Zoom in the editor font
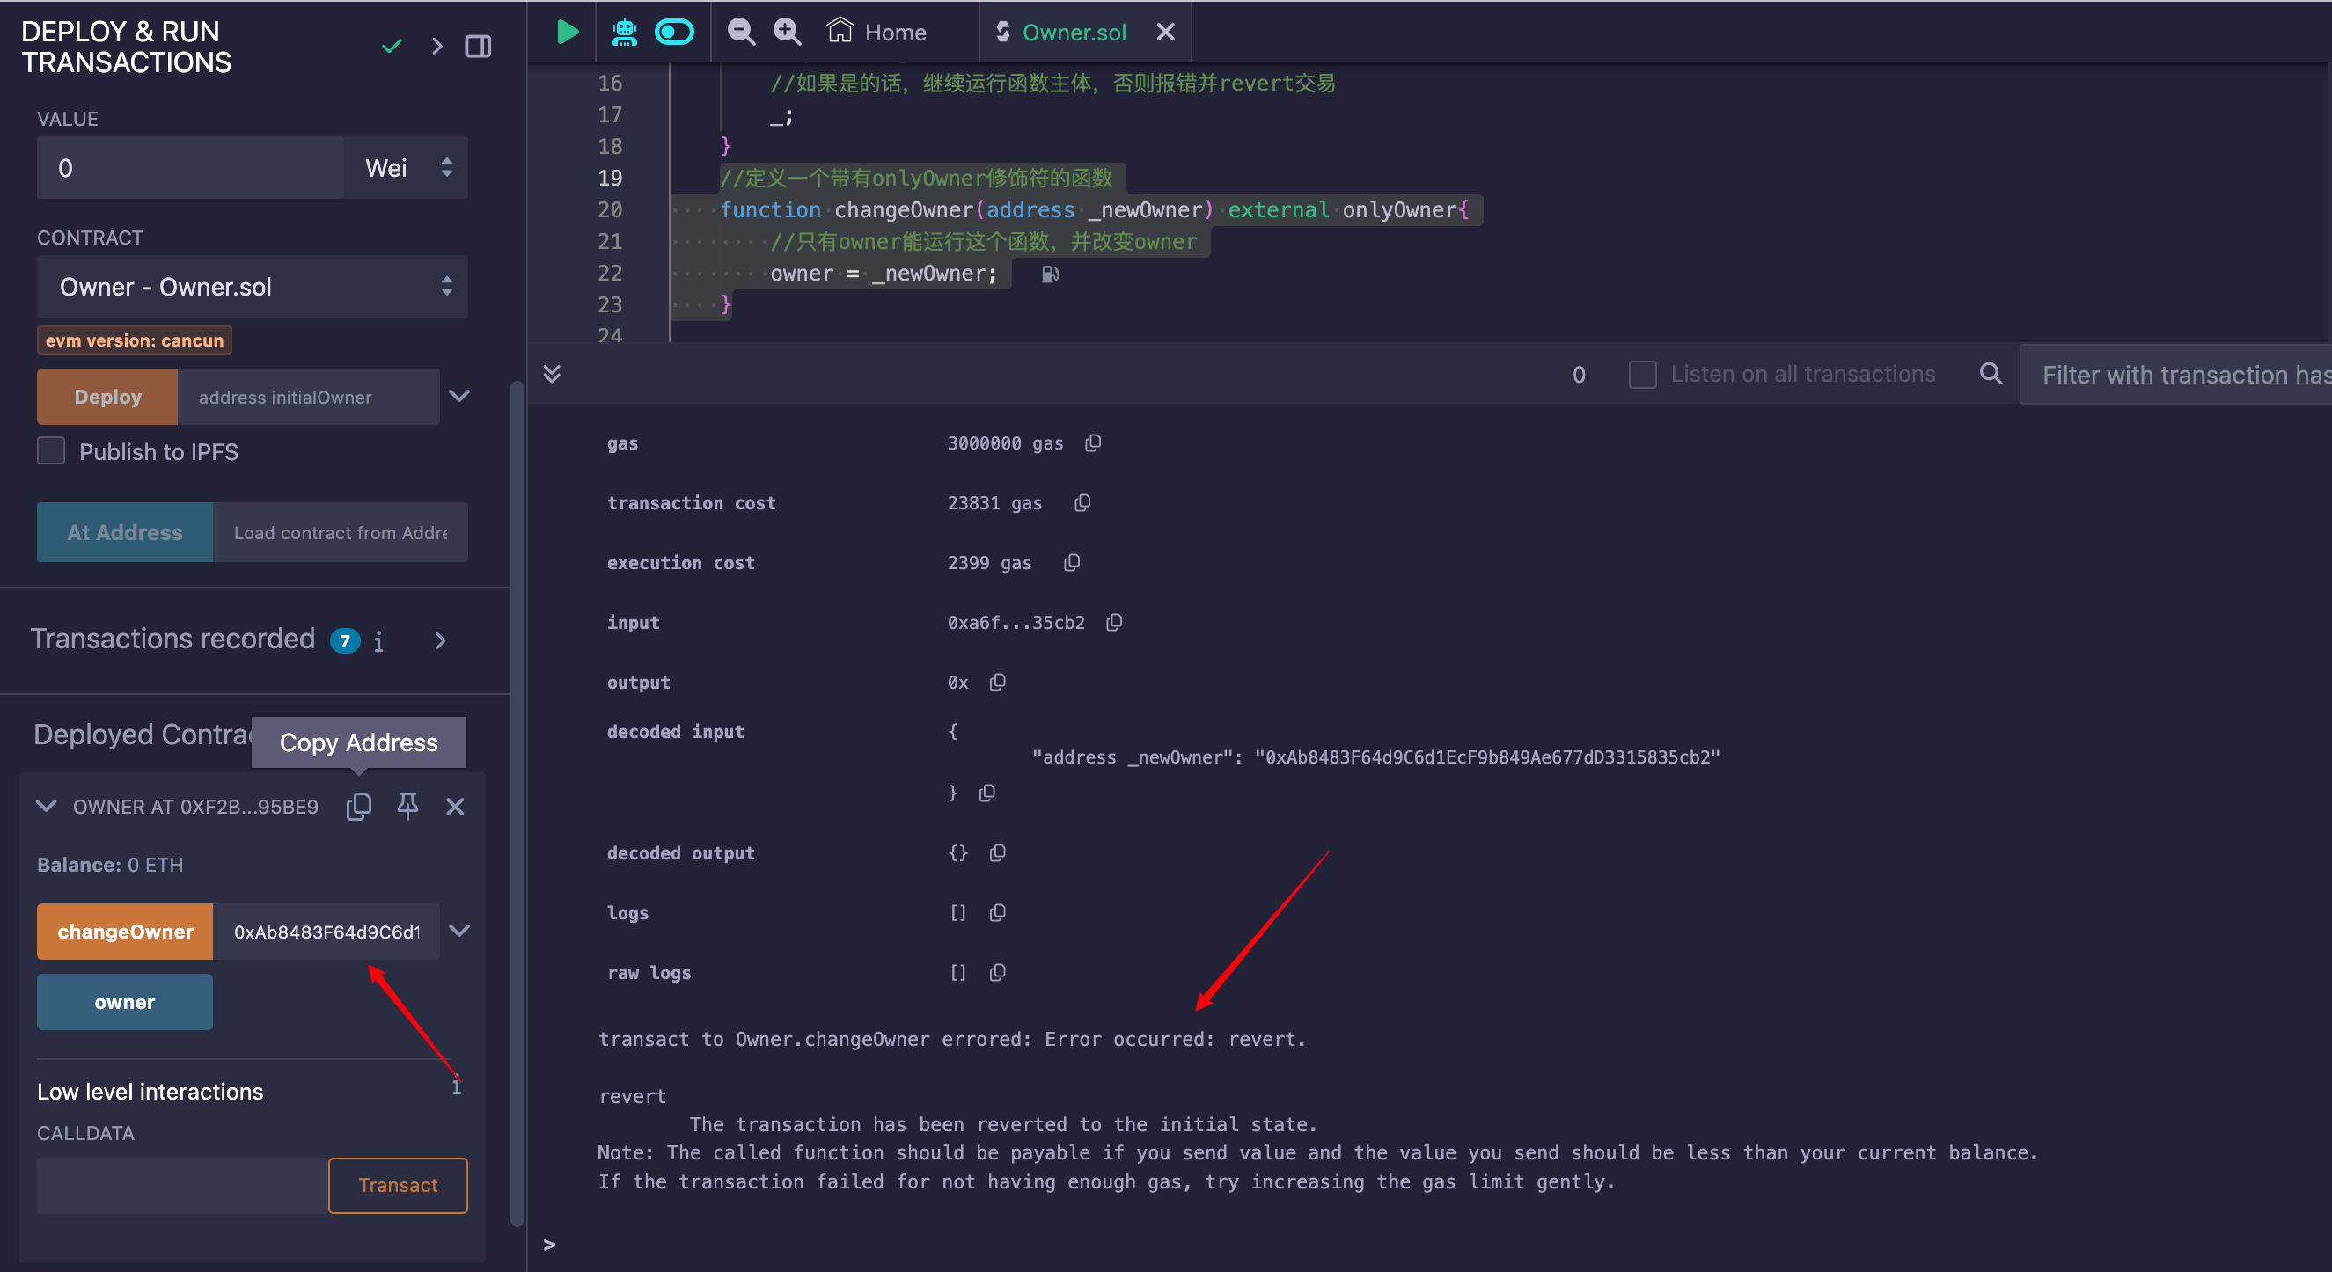 pos(787,33)
